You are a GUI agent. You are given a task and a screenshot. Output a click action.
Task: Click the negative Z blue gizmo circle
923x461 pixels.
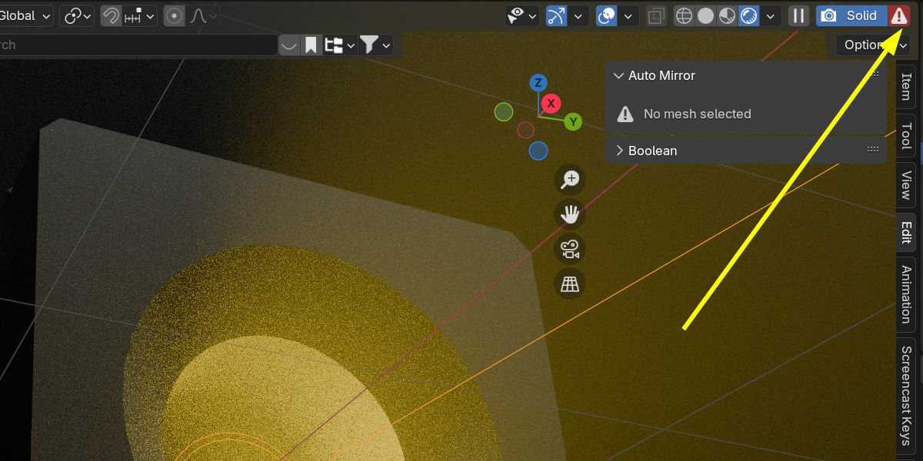538,151
